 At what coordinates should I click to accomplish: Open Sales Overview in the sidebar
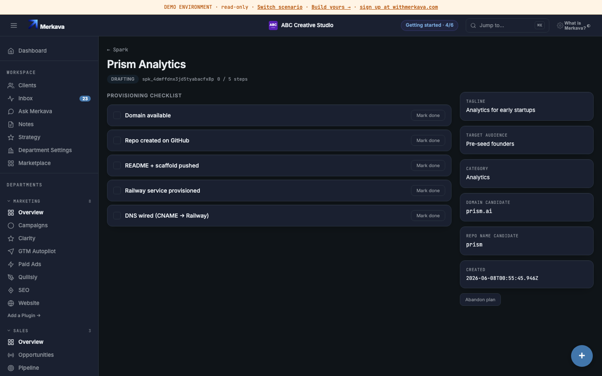tap(49, 342)
